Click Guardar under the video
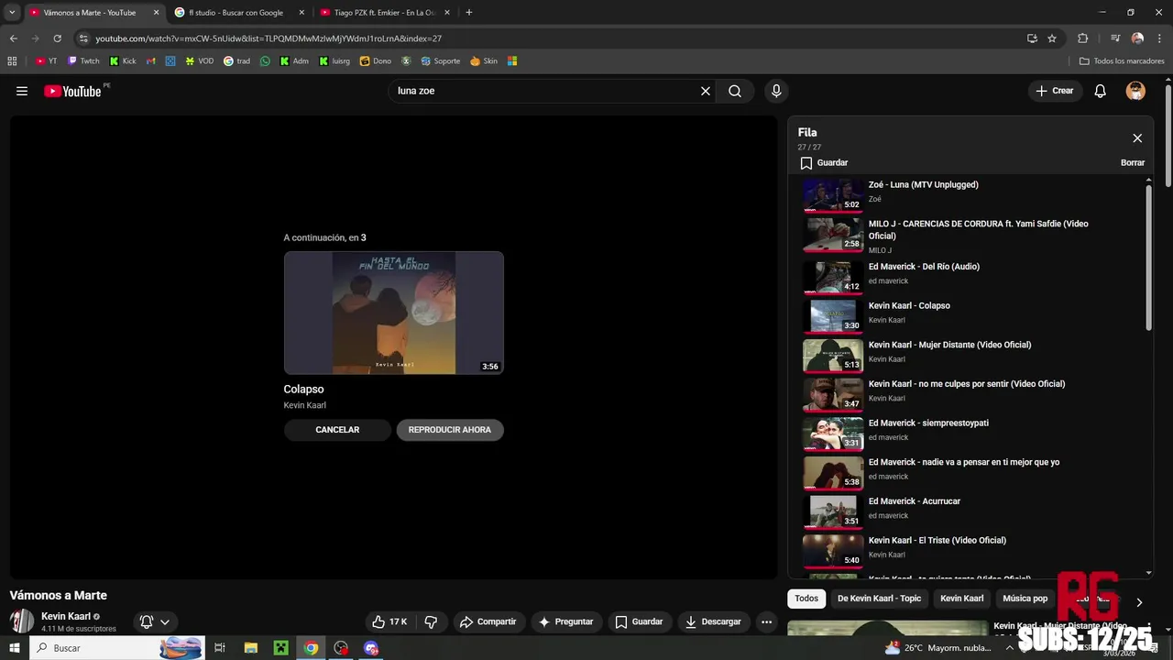The width and height of the screenshot is (1173, 660). [x=639, y=621]
